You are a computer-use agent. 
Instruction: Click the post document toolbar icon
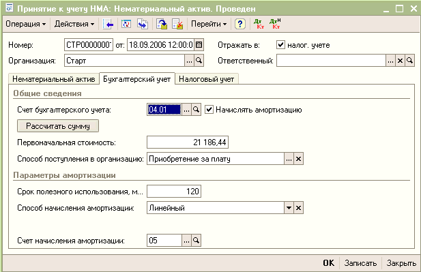(162, 24)
